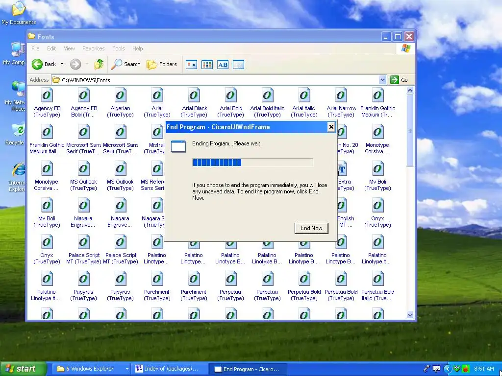Open the View menu
Image resolution: width=502 pixels, height=376 pixels.
(x=69, y=48)
